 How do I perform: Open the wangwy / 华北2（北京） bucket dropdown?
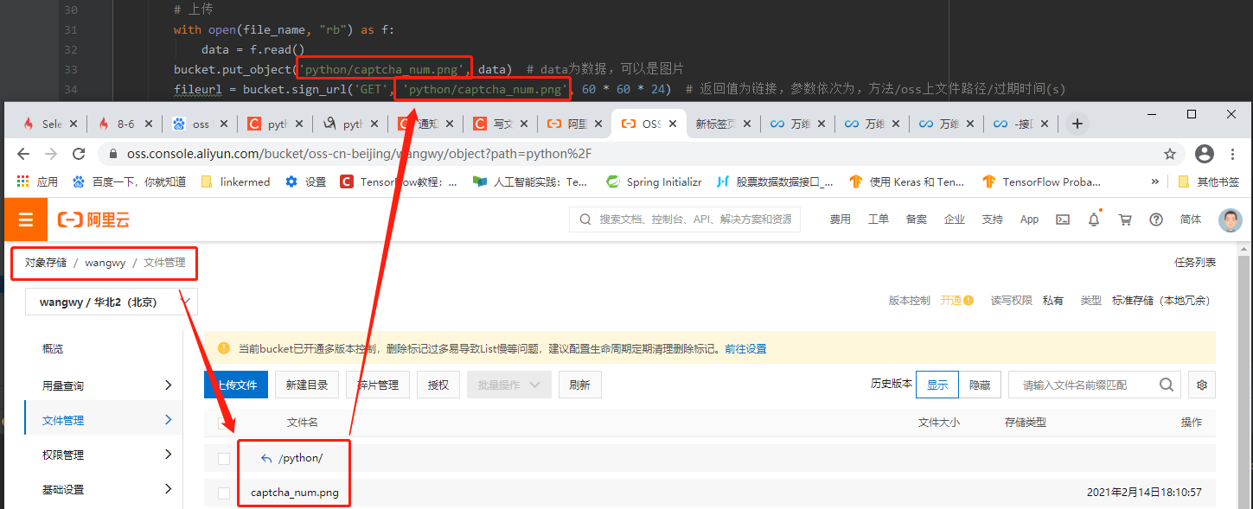112,302
